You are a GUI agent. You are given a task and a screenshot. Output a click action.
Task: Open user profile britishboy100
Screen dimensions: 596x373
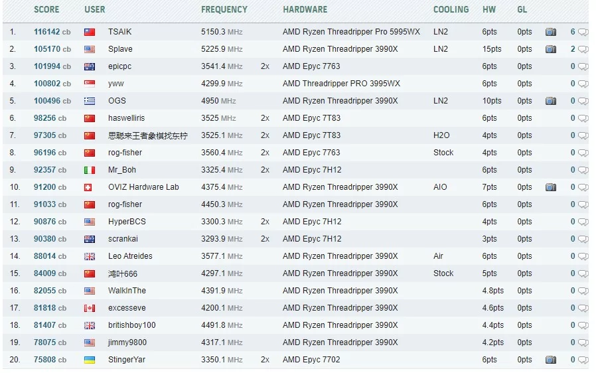[131, 325]
